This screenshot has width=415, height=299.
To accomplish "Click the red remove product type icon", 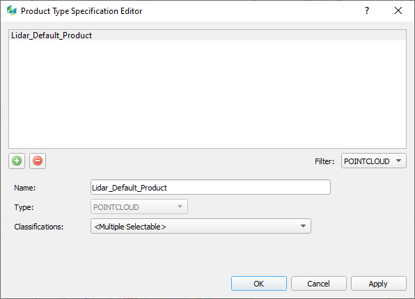I will [x=38, y=161].
